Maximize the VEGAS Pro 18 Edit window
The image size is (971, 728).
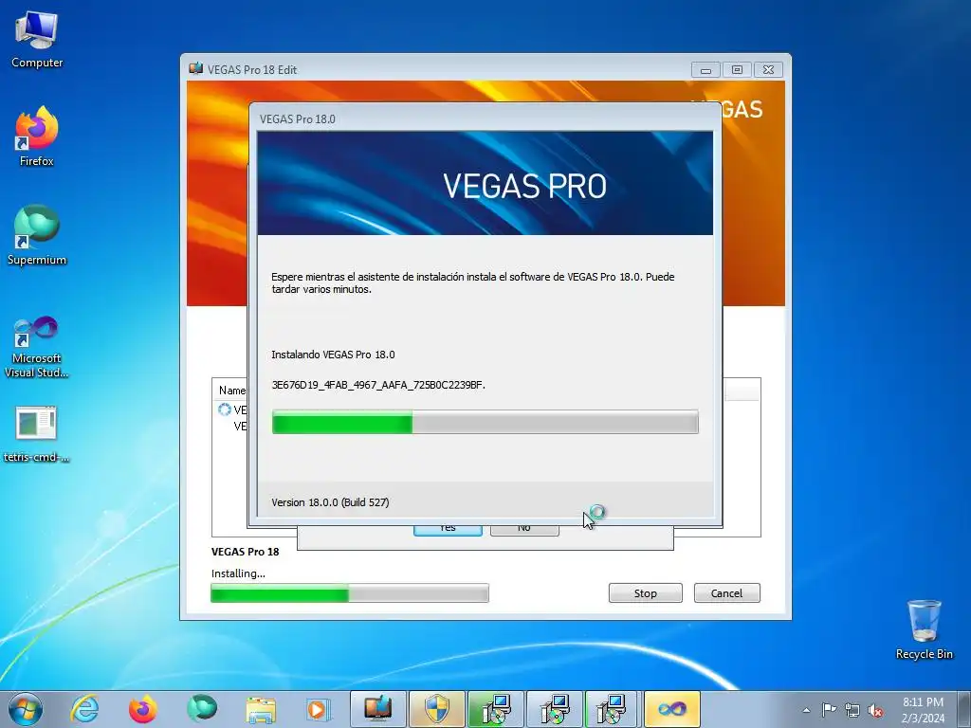(x=737, y=70)
